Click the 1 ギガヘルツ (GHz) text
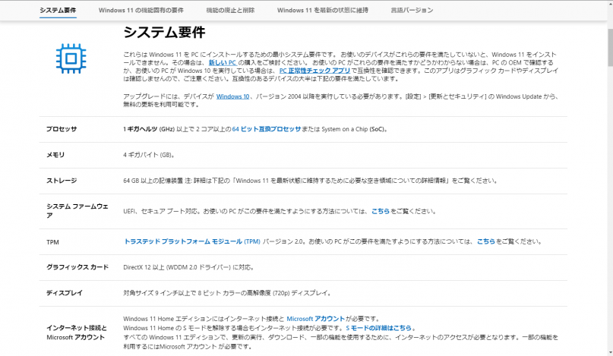This screenshot has height=356, width=613. 149,129
